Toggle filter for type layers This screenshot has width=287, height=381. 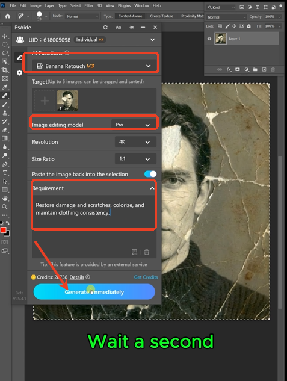tap(258, 7)
